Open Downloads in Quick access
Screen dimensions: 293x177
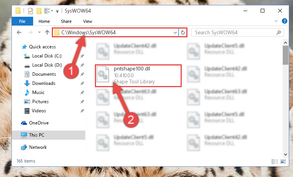point(44,83)
